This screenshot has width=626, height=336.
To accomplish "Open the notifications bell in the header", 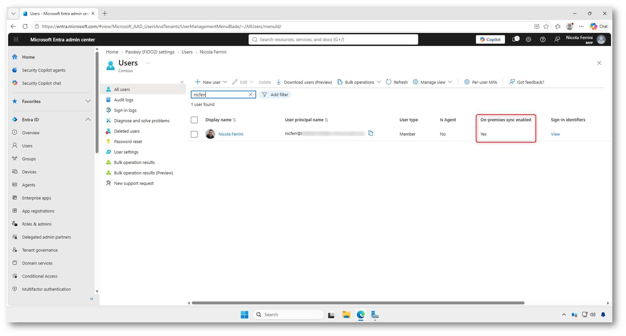I will 515,39.
